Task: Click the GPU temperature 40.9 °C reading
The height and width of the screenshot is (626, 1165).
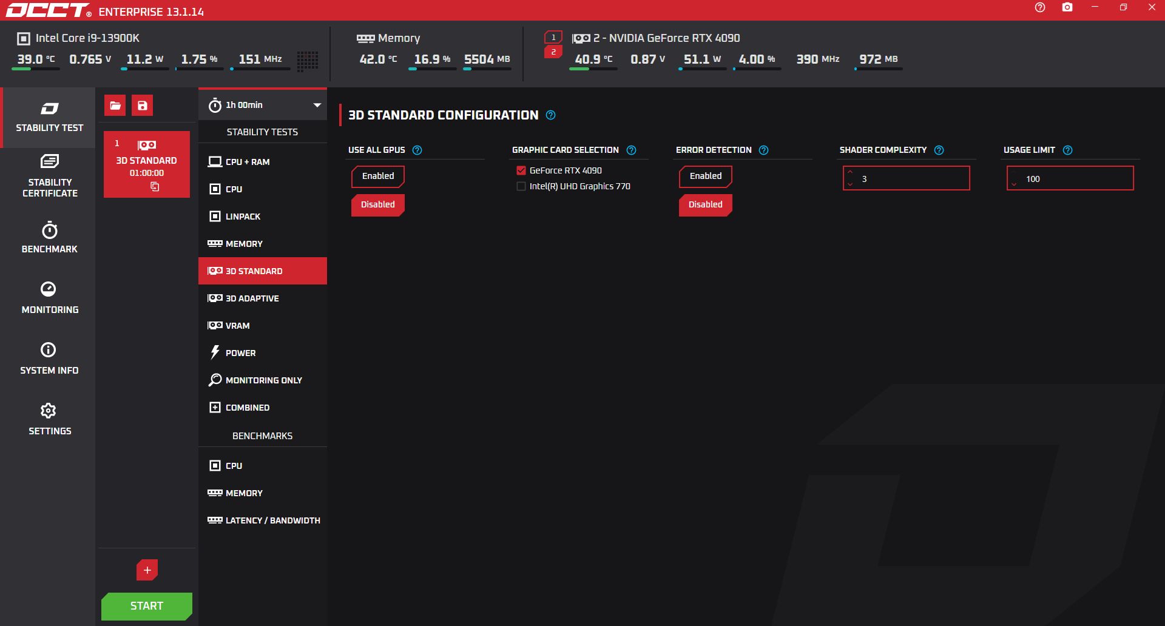Action: coord(593,59)
